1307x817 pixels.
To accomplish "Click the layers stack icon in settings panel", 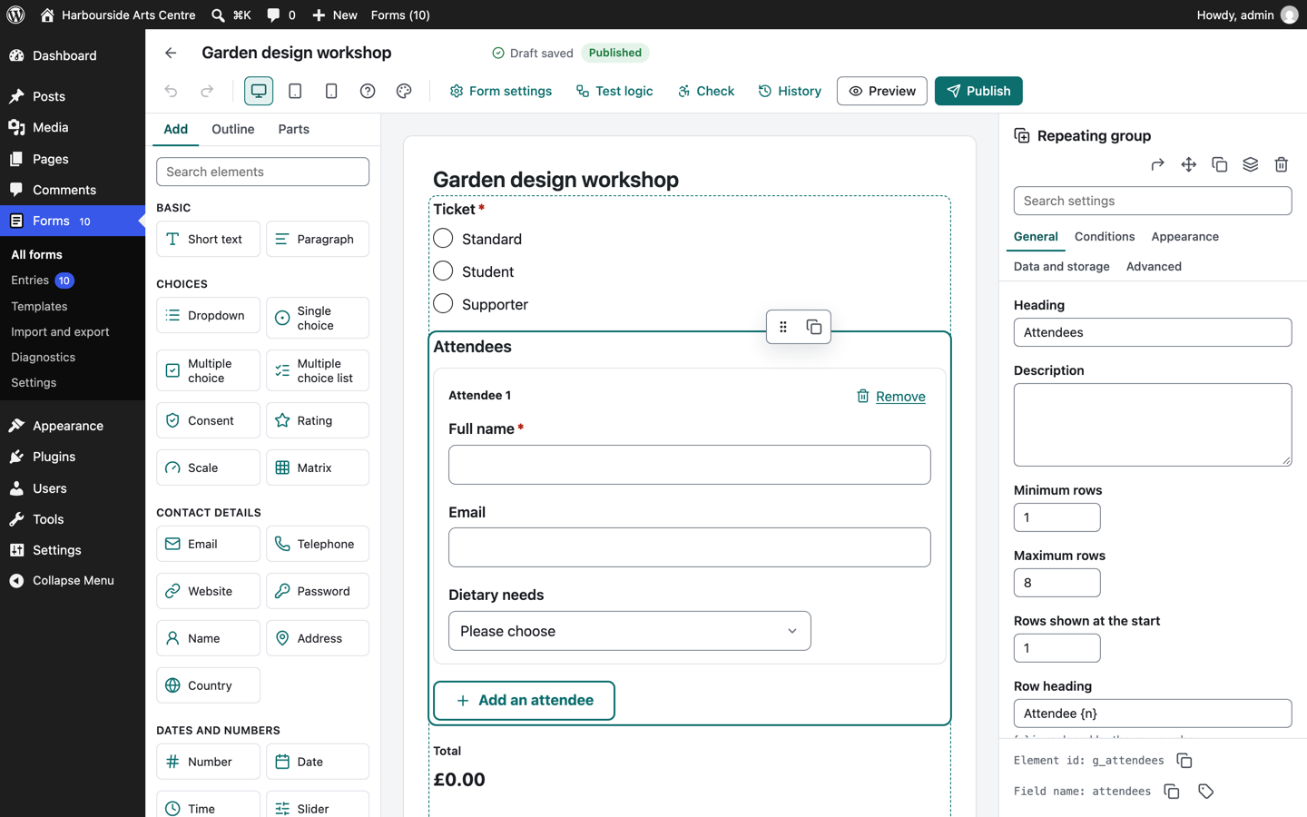I will [1250, 164].
